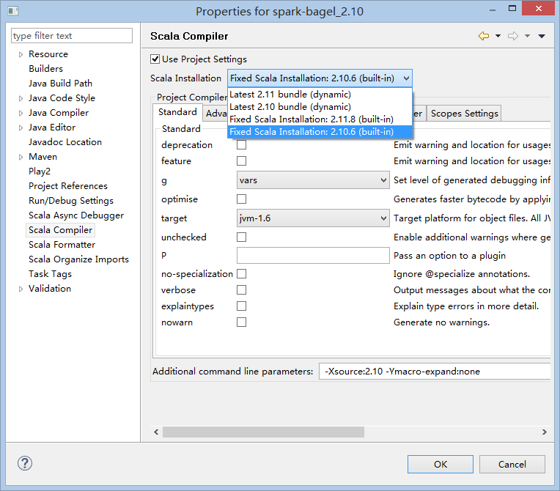Screen dimensions: 560x491
Task: Select Javadoc Location in the tree
Action: pos(65,142)
